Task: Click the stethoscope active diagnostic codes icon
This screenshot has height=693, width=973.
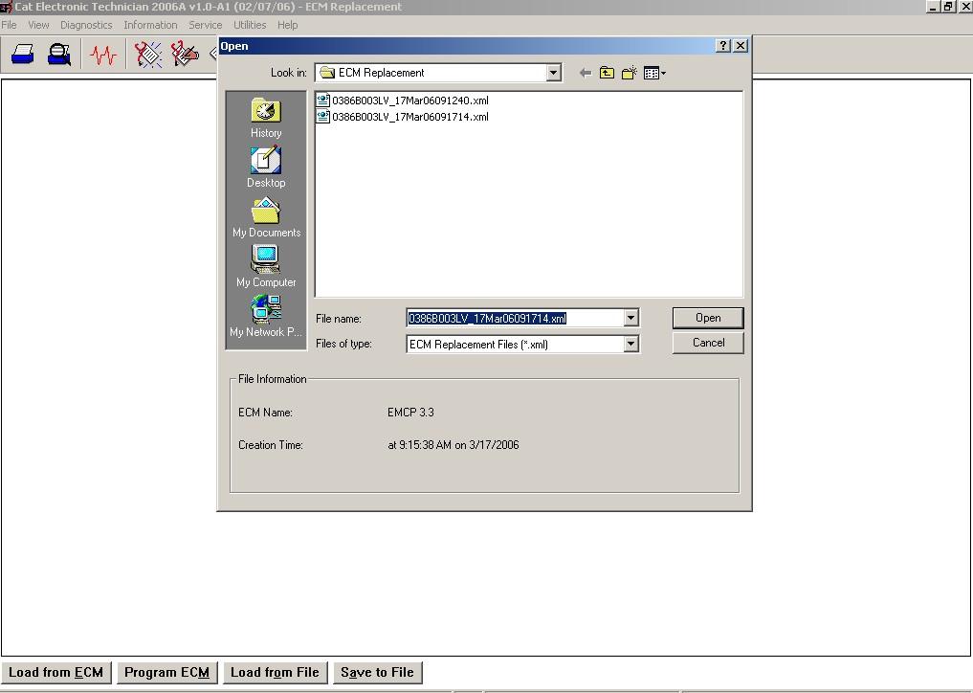Action: (148, 55)
